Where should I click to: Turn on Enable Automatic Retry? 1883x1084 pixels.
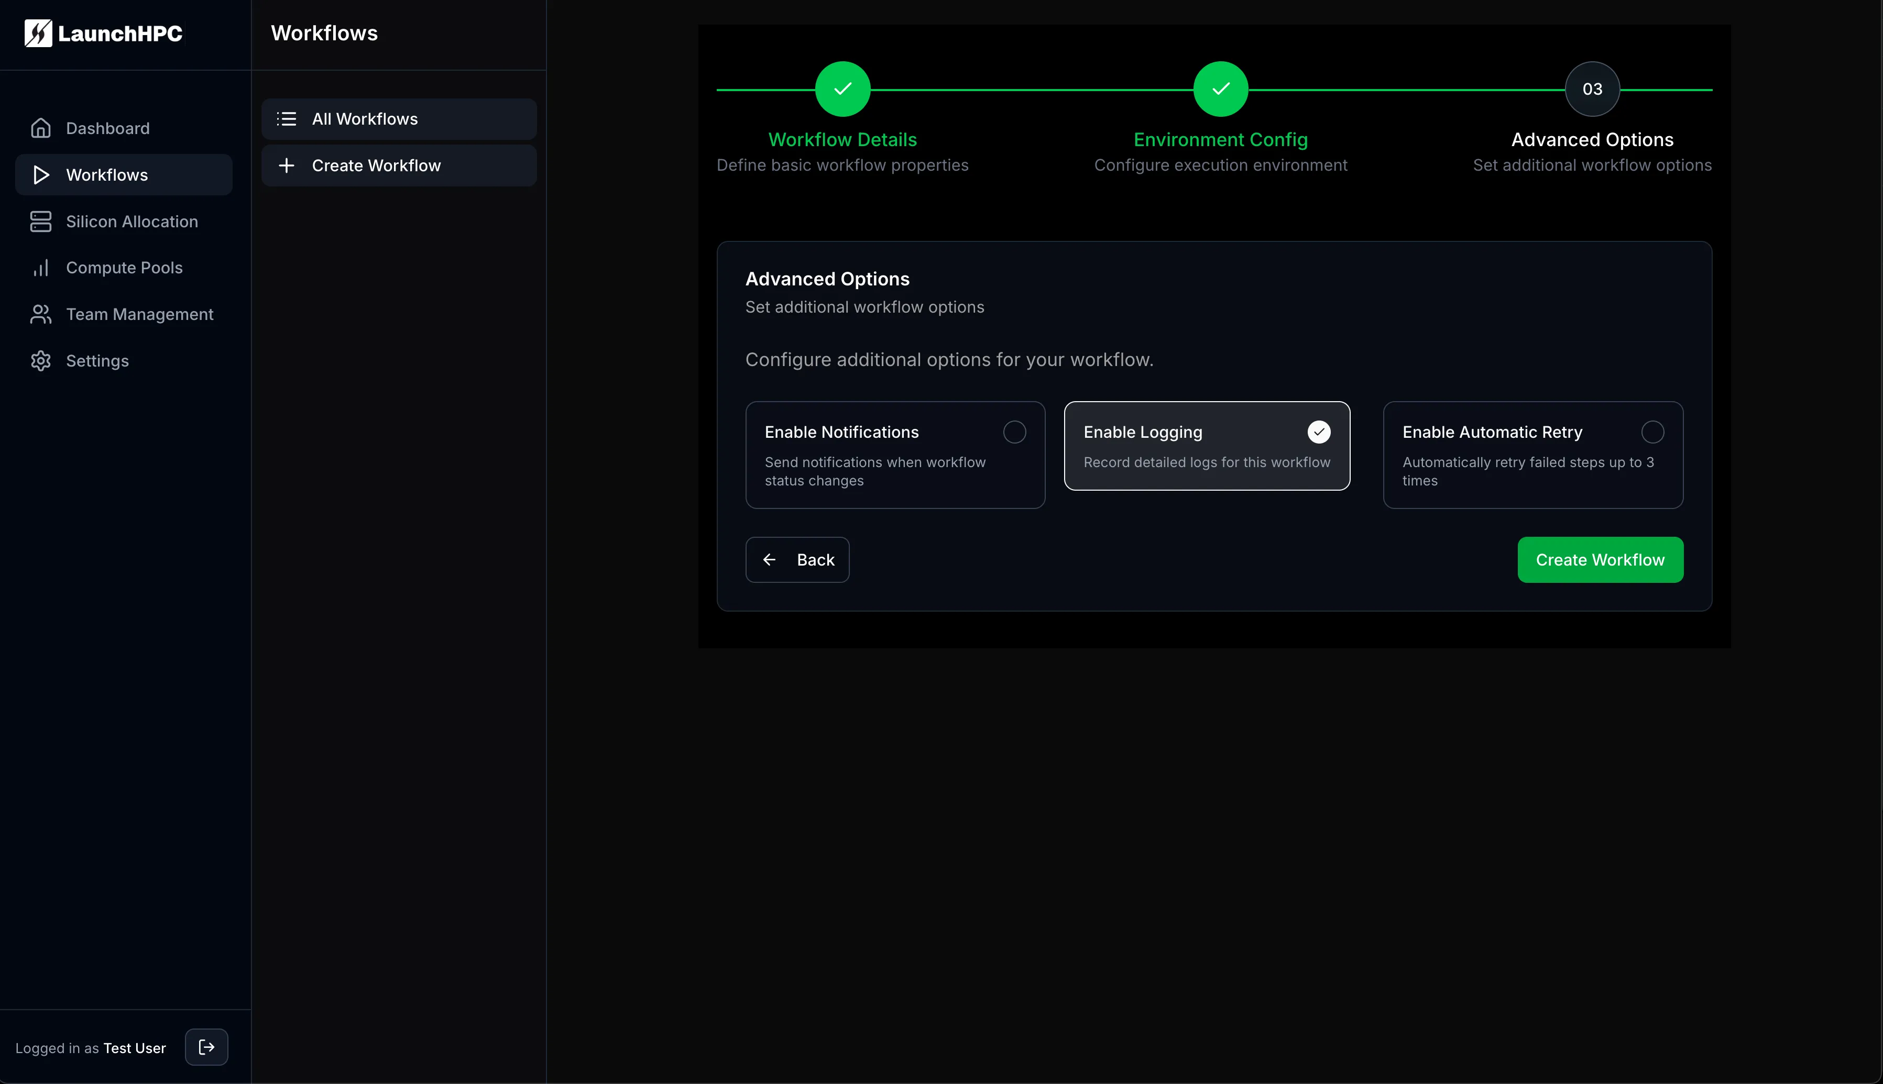(x=1652, y=432)
